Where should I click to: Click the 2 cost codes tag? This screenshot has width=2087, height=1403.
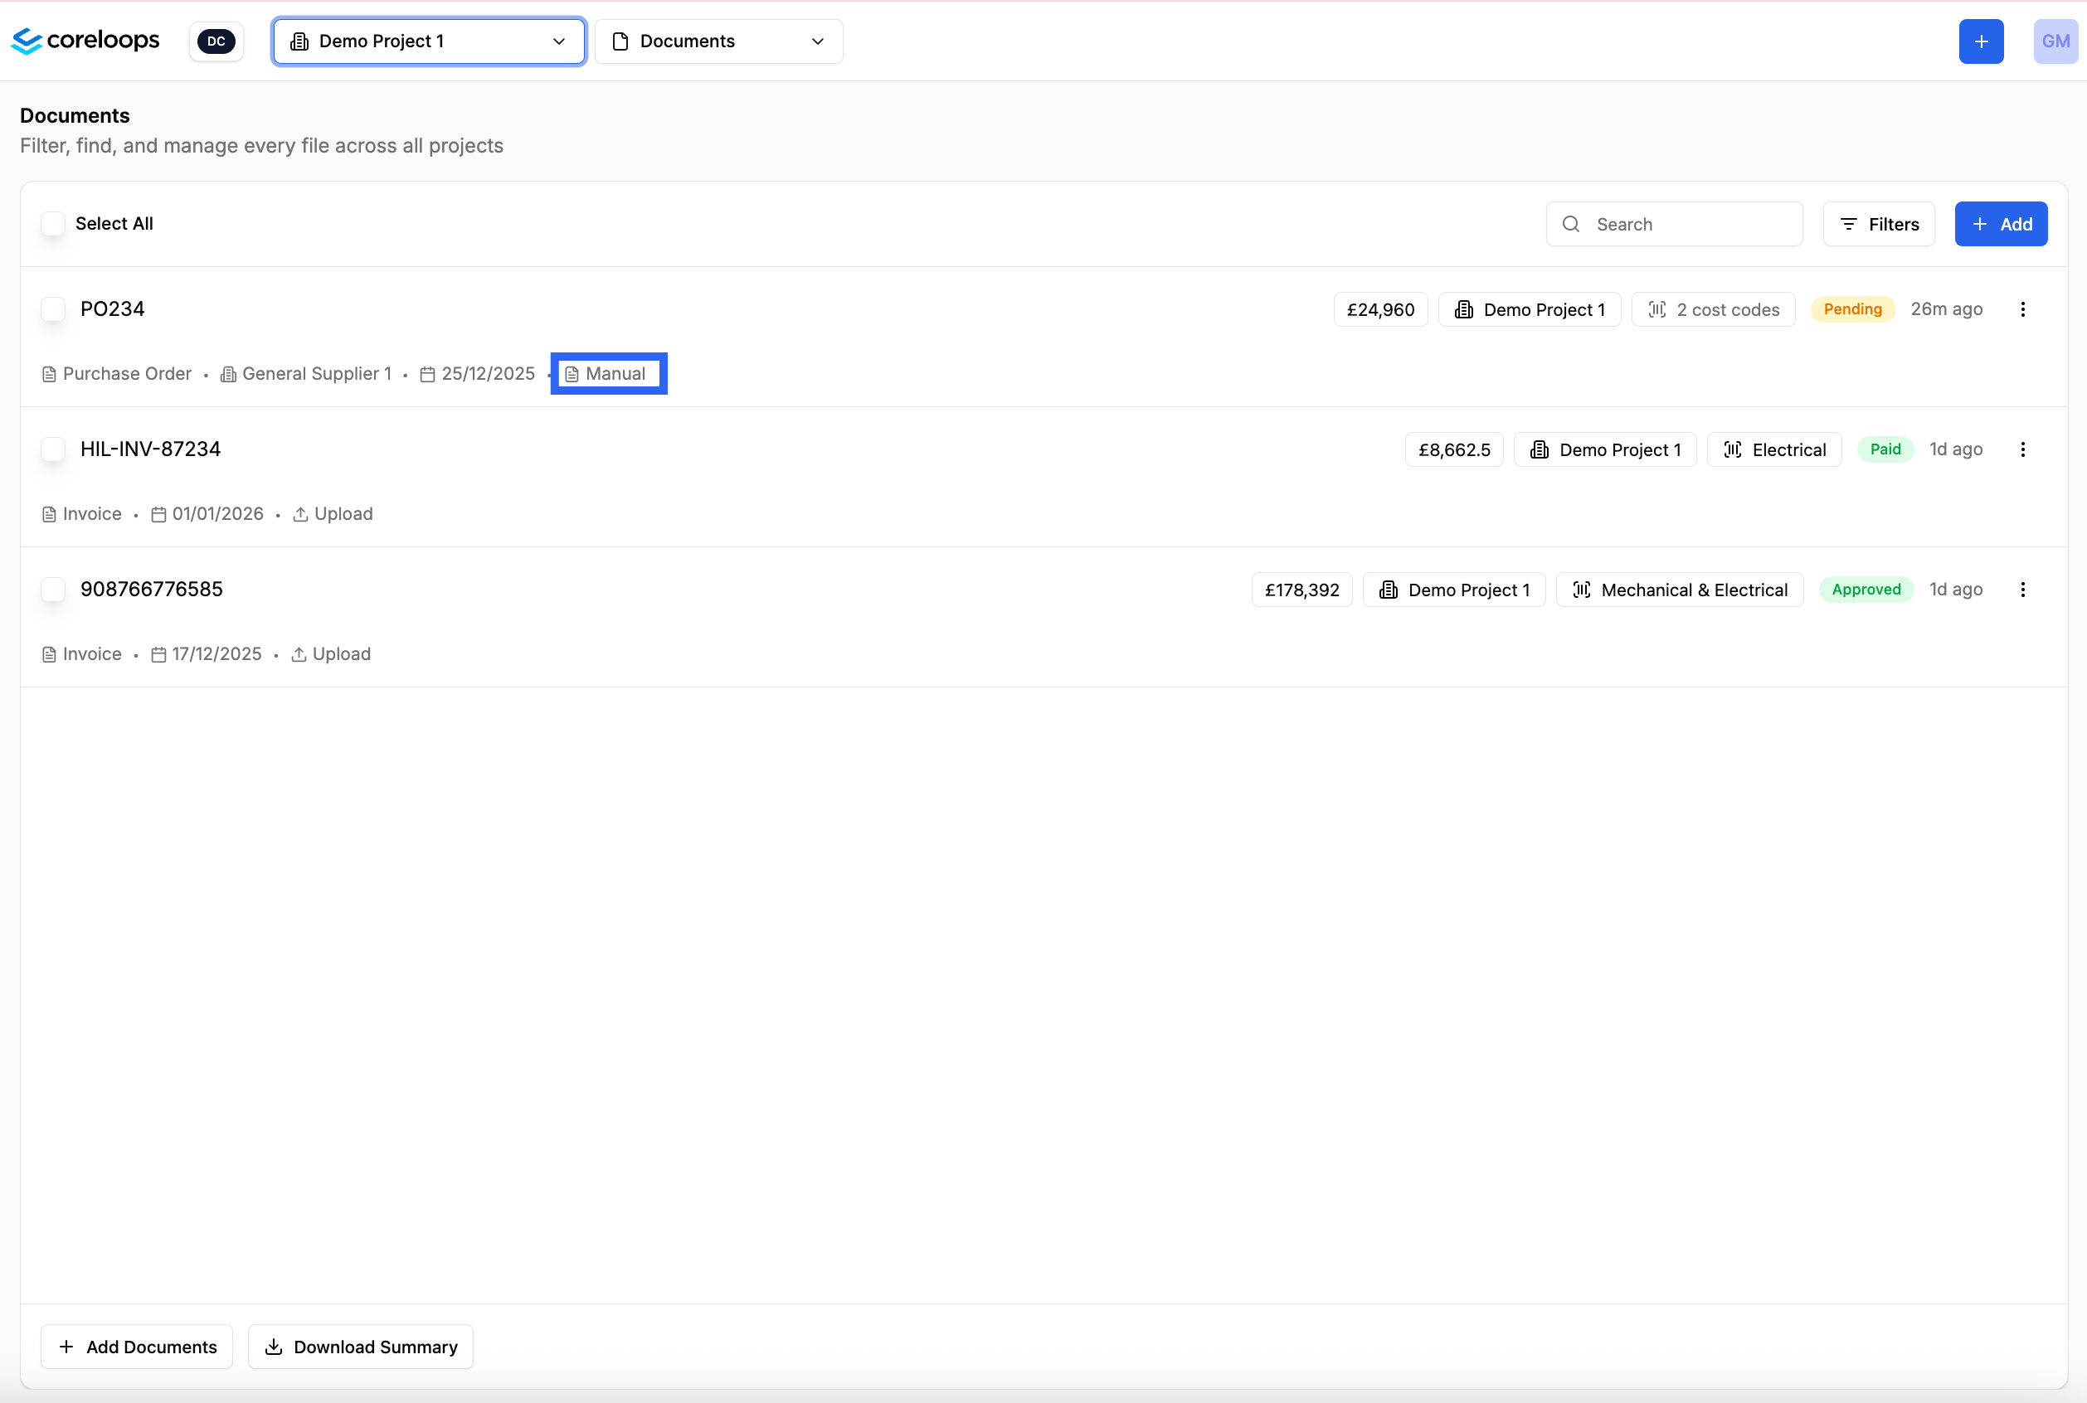click(x=1713, y=309)
